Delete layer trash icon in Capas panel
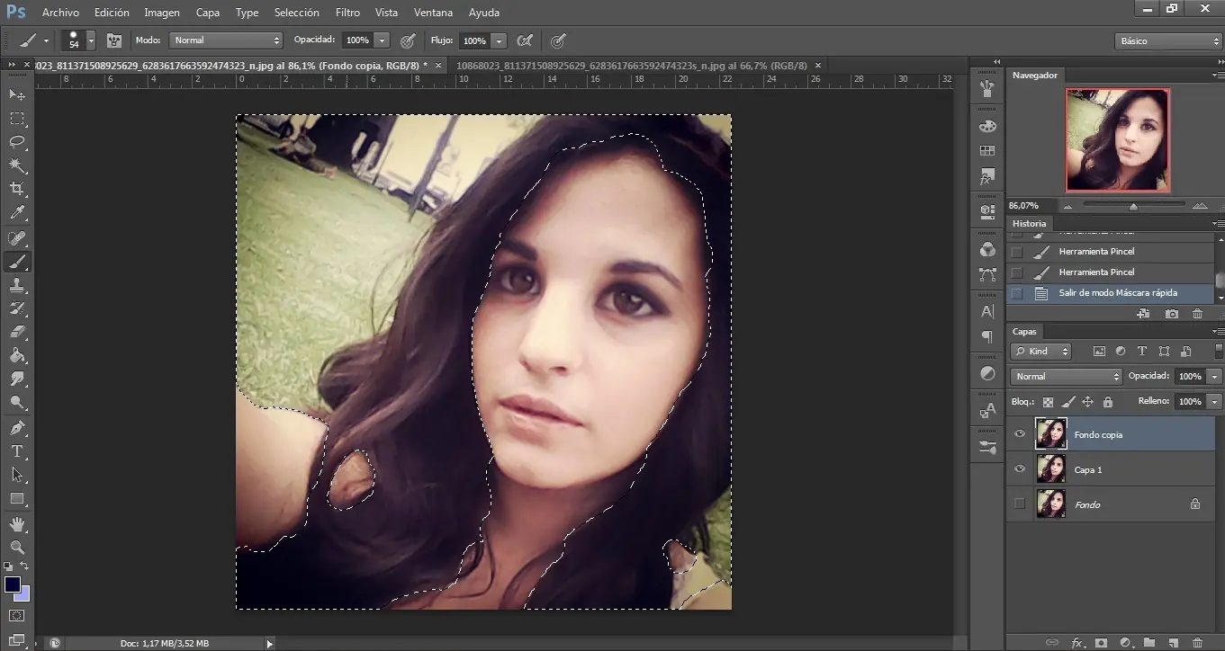Image resolution: width=1225 pixels, height=651 pixels. 1197,643
